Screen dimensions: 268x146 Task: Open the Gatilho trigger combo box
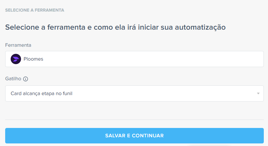(x=134, y=93)
